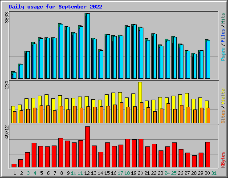Select the cyan hits bar for day 30
This screenshot has height=178, width=228.
(208, 60)
